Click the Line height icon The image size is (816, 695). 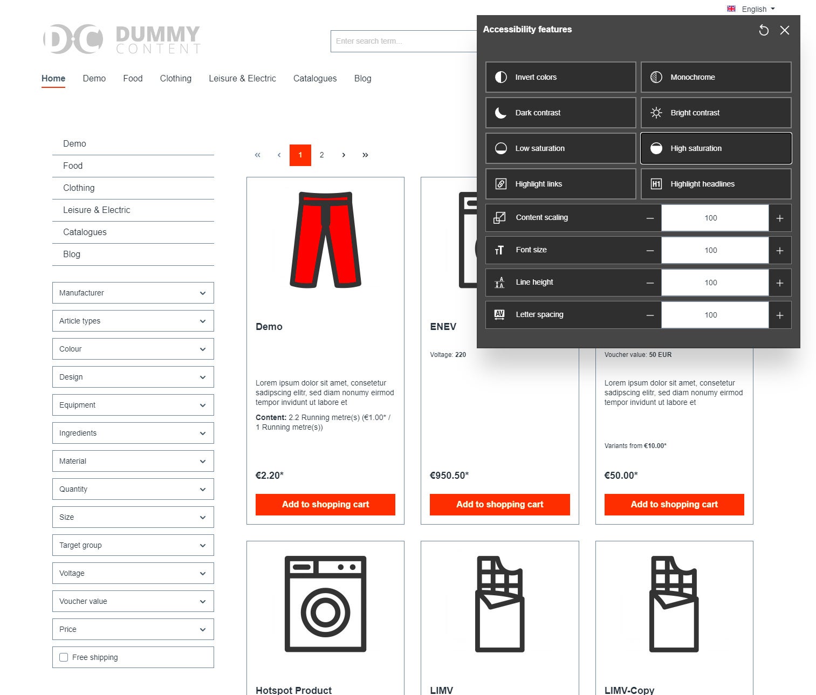coord(499,283)
